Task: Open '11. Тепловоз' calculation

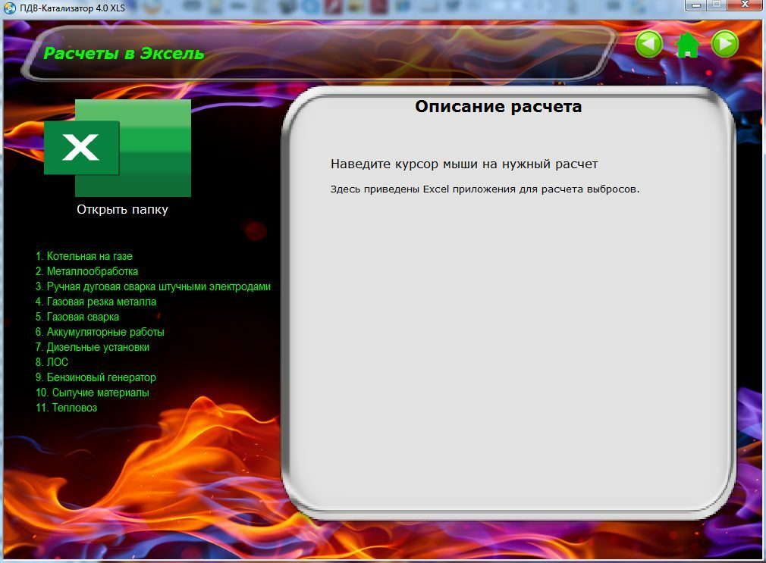Action: (67, 408)
